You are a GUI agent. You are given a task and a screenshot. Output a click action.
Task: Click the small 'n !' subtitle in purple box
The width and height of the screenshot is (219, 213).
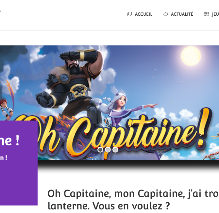[4, 158]
